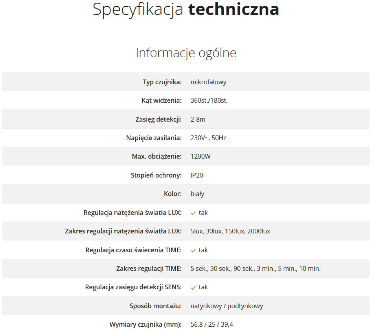
Task: Click the 'mikrofalowy' value
Action: tap(208, 82)
